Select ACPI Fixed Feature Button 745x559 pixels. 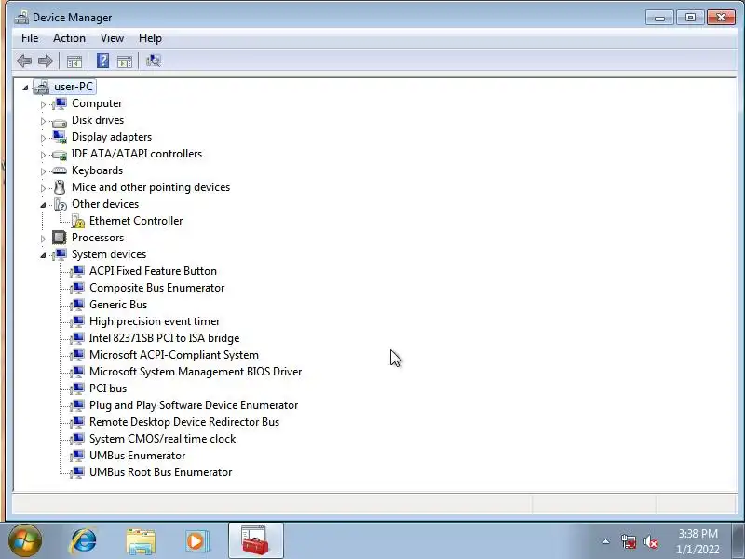coord(153,271)
